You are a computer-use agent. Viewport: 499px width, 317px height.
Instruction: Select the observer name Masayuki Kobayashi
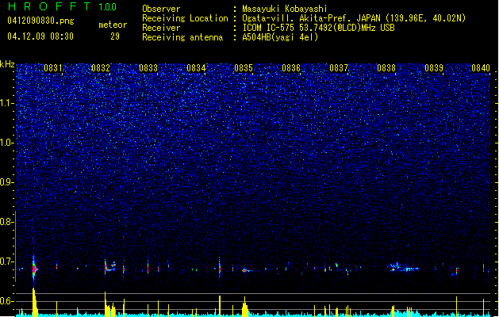coord(285,9)
